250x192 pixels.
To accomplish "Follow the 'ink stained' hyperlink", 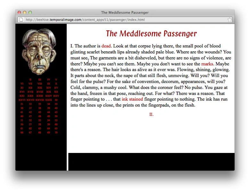I will (x=132, y=99).
